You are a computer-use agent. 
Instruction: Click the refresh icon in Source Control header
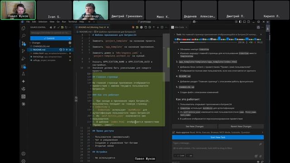(x=66, y=27)
